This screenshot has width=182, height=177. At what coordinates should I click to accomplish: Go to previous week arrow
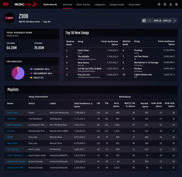coord(150,21)
